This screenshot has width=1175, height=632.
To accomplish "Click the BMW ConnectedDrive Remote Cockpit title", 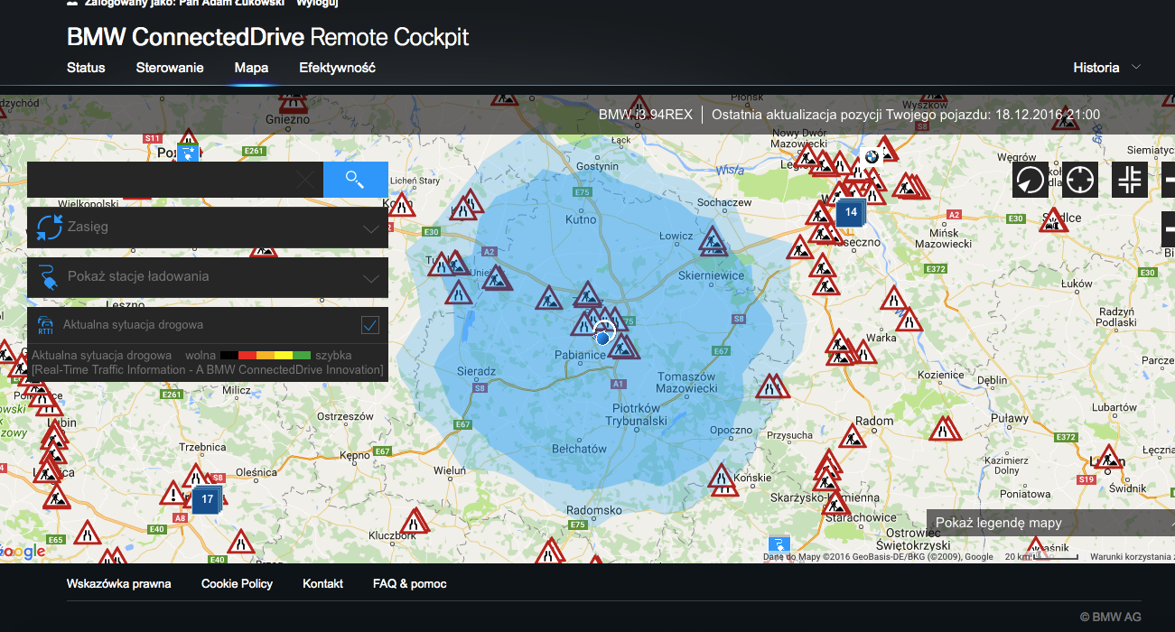I will pyautogui.click(x=268, y=37).
